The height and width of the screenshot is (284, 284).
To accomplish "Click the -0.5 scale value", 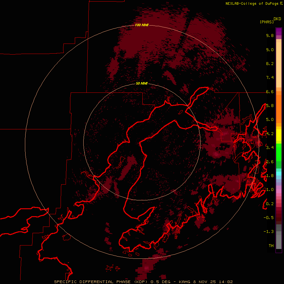I will 269,218.
